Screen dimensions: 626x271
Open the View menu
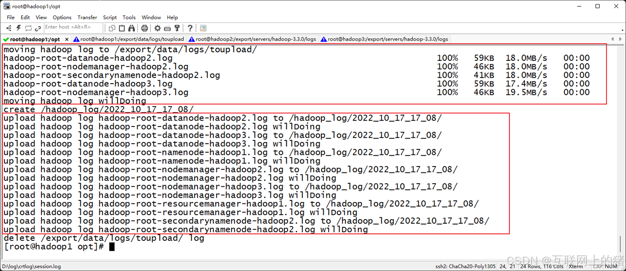coord(41,17)
